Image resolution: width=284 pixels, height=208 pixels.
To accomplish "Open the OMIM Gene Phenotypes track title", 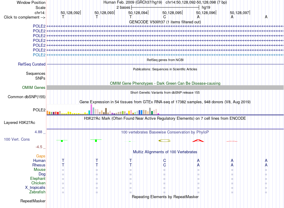I will 165,83.
